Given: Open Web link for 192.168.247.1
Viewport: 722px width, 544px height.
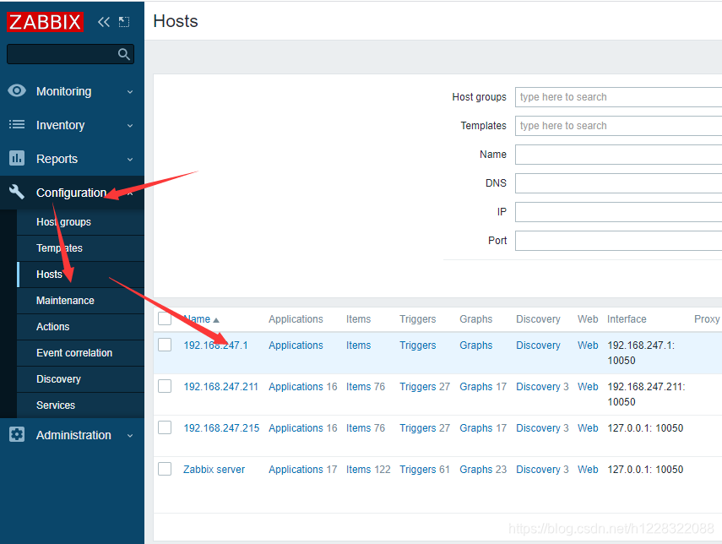Looking at the screenshot, I should pos(588,345).
